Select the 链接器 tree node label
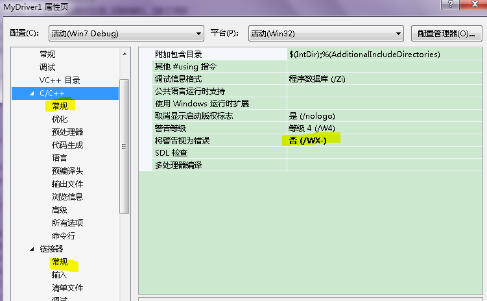 click(x=52, y=249)
